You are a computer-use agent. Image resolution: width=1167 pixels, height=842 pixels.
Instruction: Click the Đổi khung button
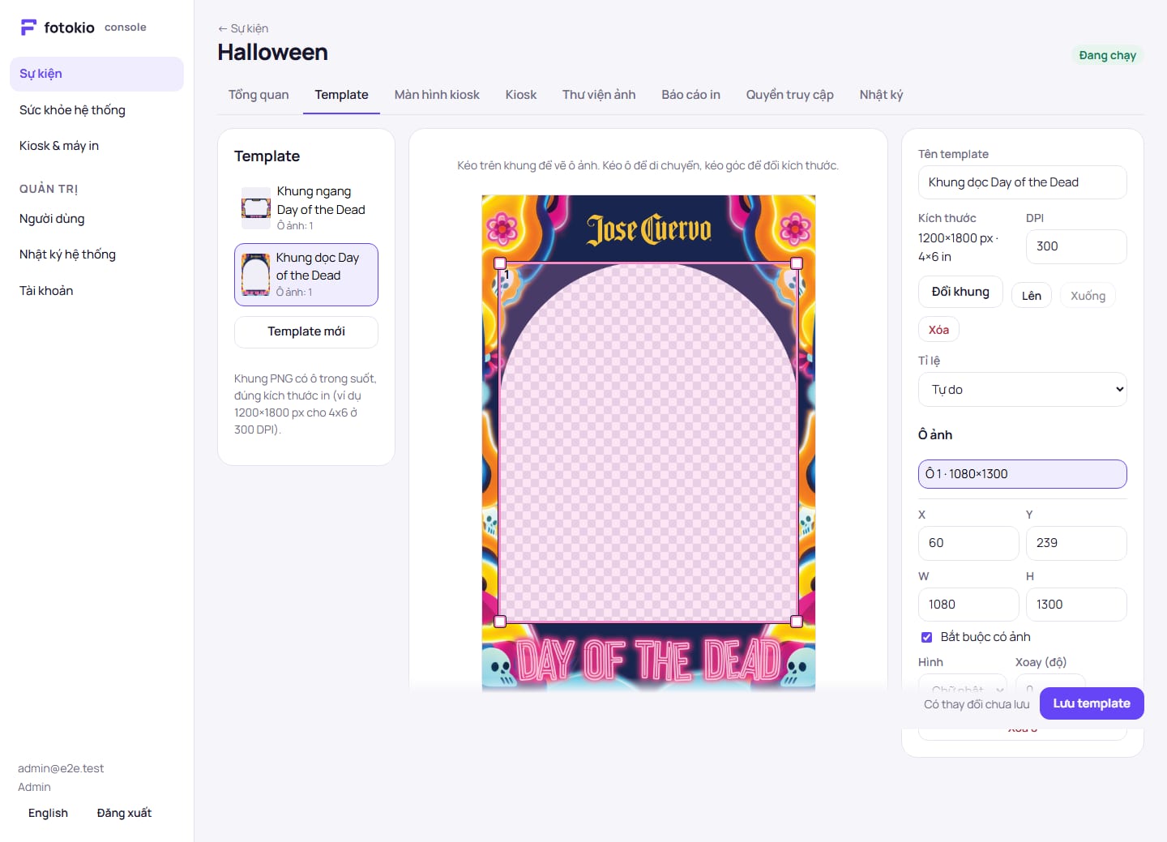pos(960,292)
